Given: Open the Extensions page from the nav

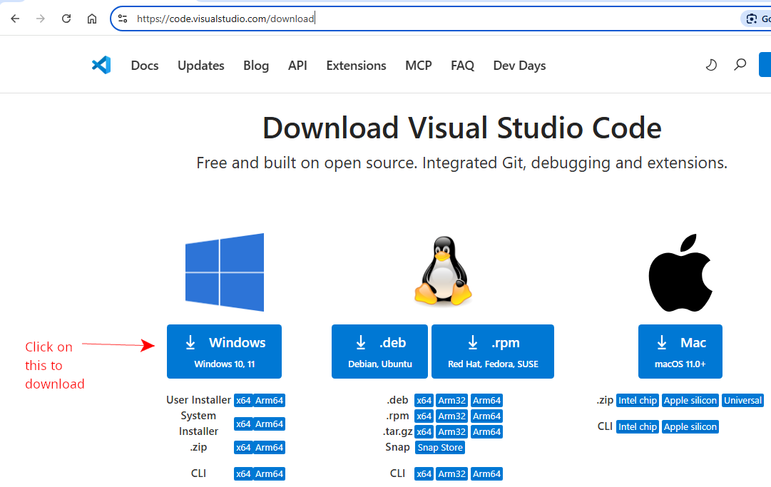Looking at the screenshot, I should tap(356, 65).
